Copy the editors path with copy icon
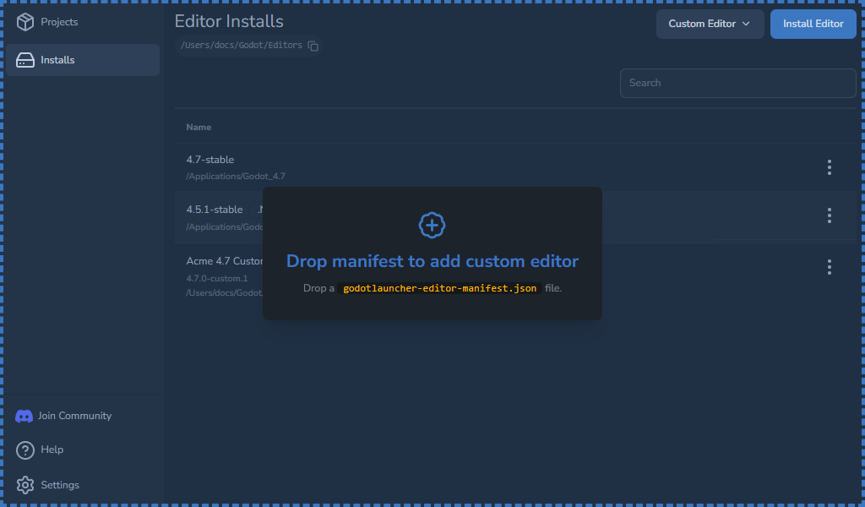The image size is (865, 507). 313,46
